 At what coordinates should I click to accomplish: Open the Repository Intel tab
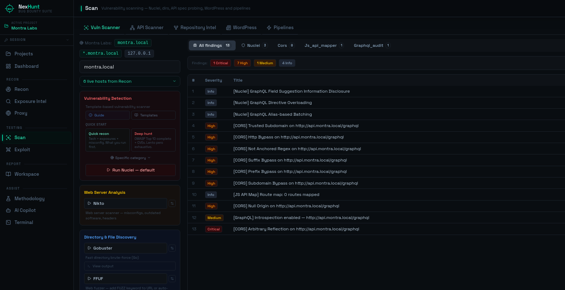[195, 28]
